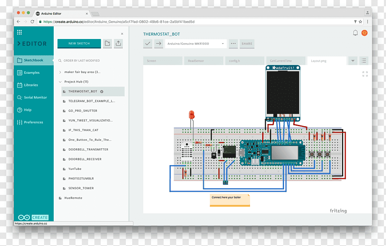Expand the maker fair bay area folder
Screen dimensions: 386x246
tap(60, 72)
